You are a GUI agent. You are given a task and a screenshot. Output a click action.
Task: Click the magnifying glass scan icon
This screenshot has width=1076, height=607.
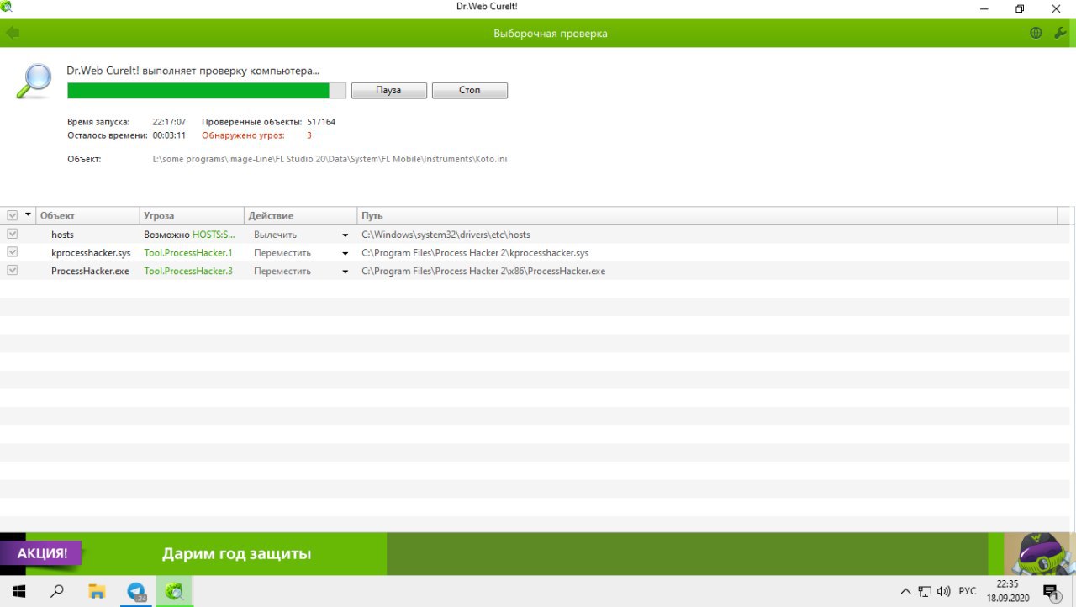tap(34, 82)
